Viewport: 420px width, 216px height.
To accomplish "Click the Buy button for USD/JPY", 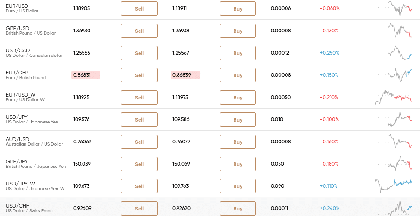I will point(238,119).
